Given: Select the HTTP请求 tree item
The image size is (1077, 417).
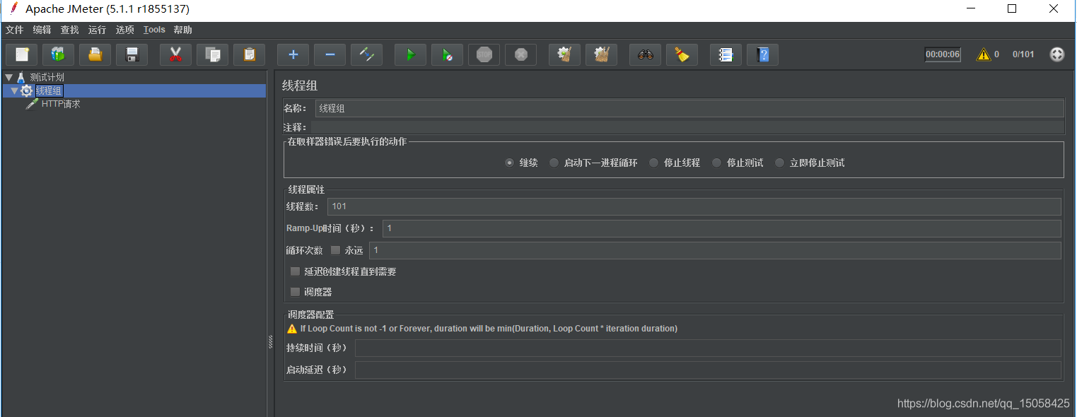Looking at the screenshot, I should pos(61,103).
